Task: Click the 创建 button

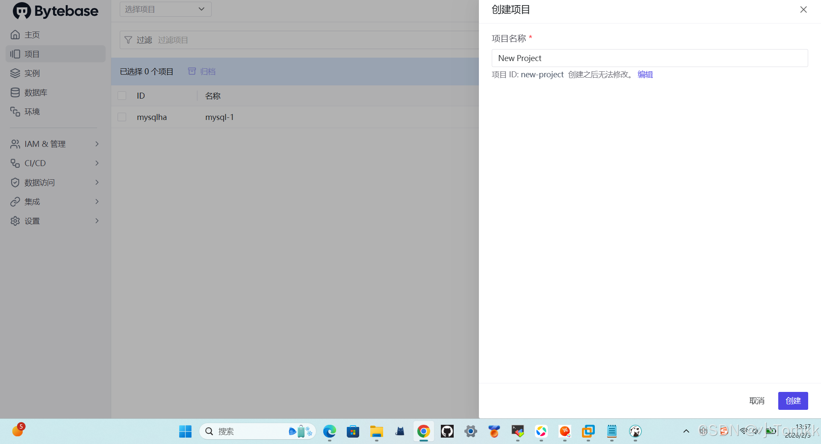Action: coord(793,401)
